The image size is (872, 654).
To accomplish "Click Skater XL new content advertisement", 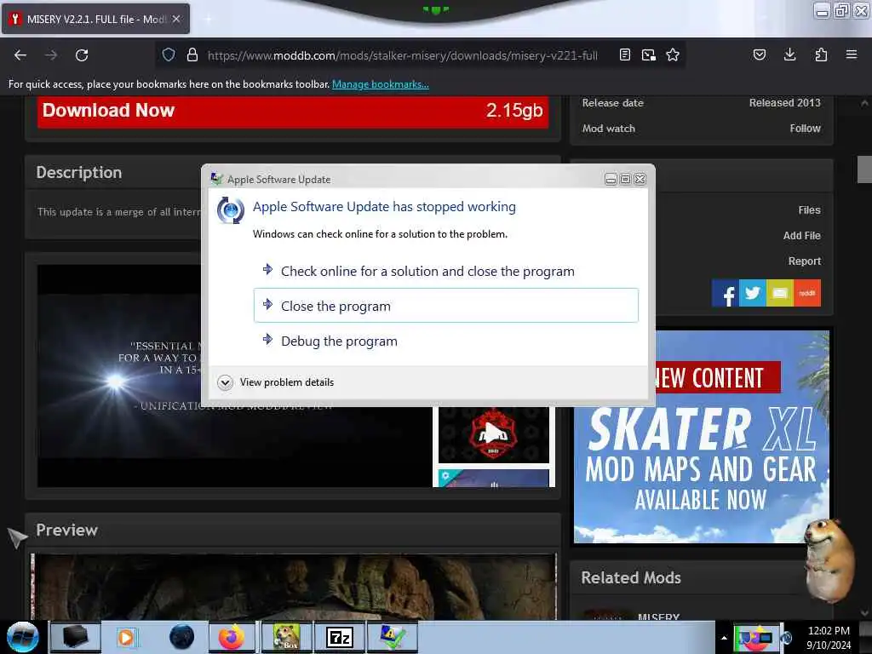I will (x=702, y=437).
